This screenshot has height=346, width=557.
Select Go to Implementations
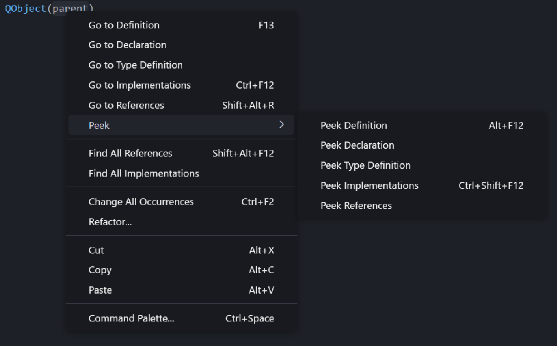(139, 85)
